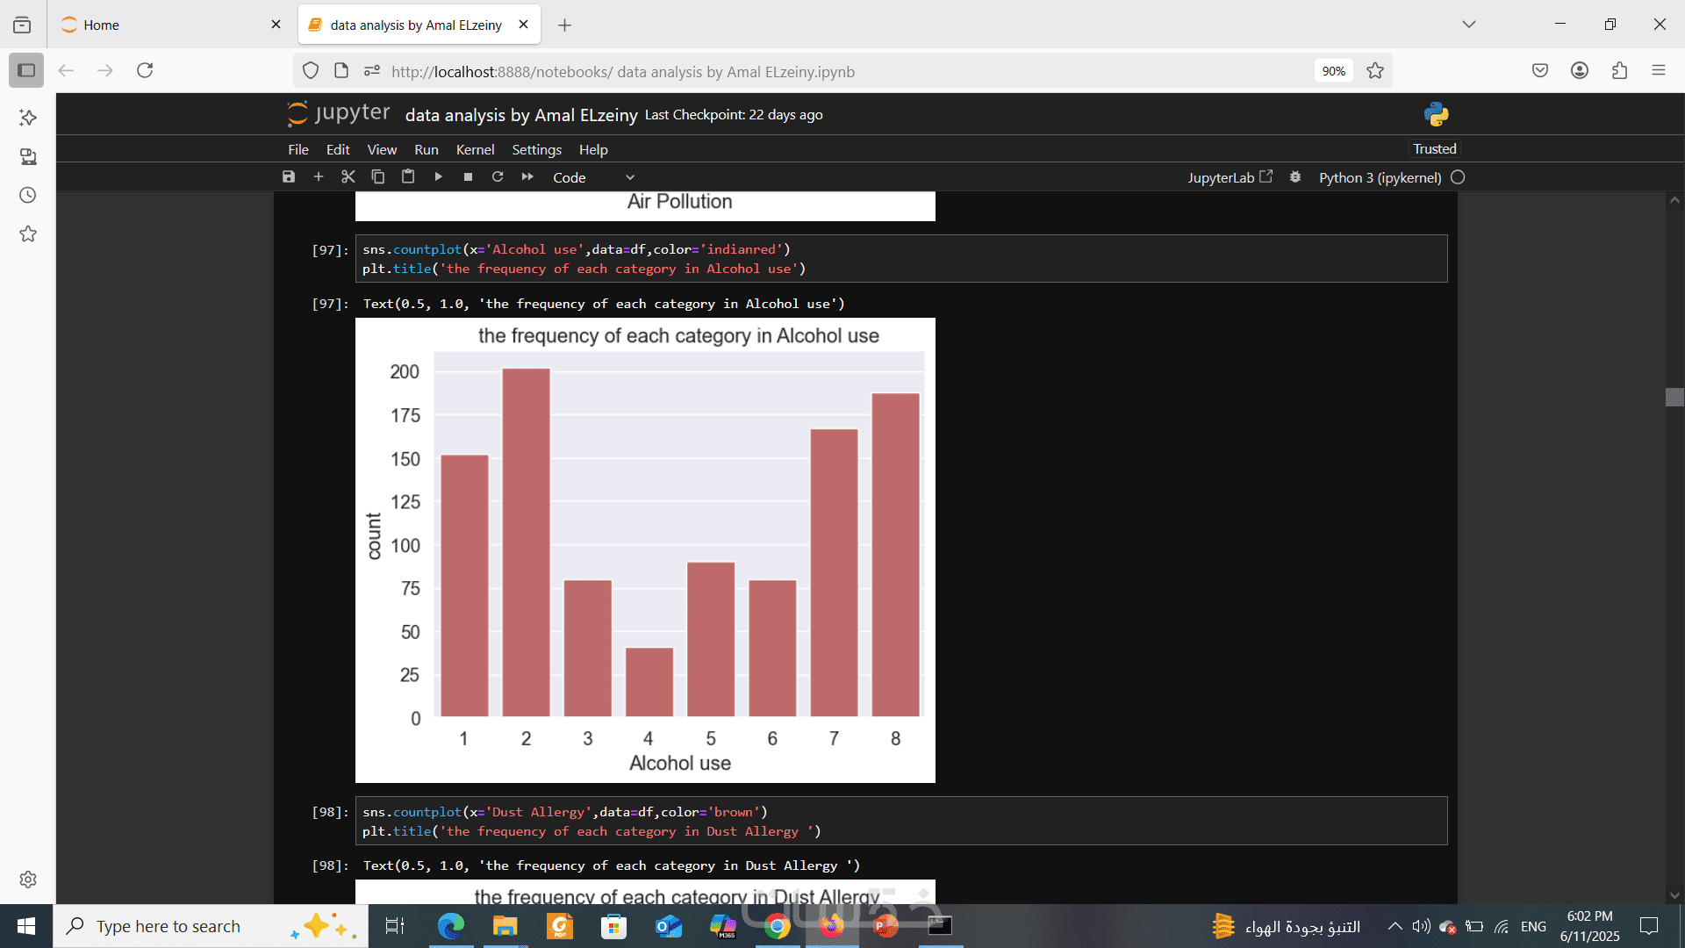This screenshot has height=948, width=1685.
Task: Open the Settings menu
Action: point(536,149)
